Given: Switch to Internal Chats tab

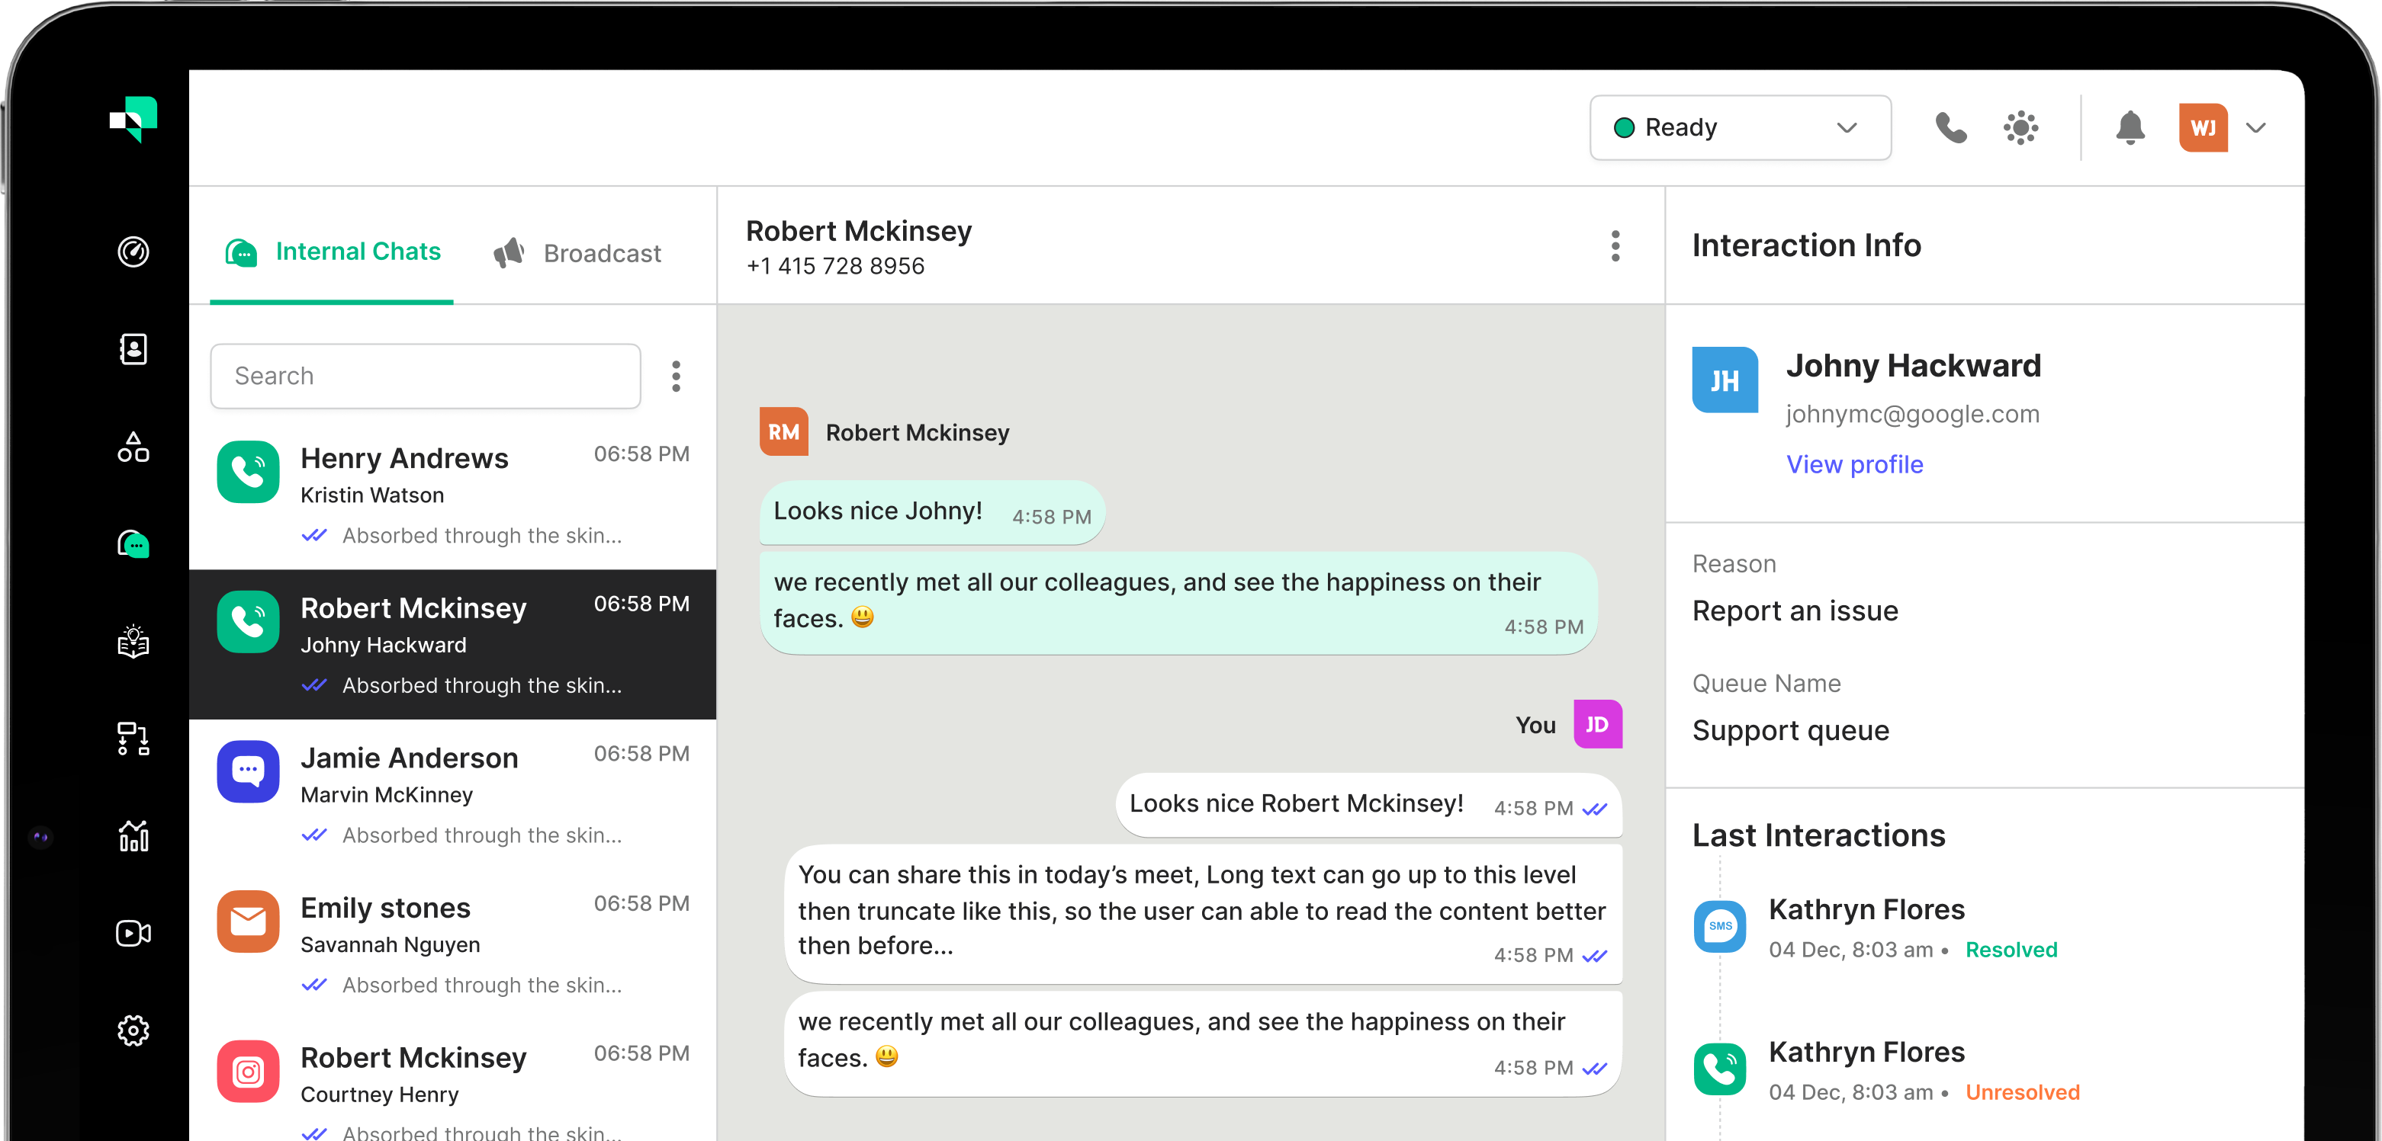Looking at the screenshot, I should 332,252.
